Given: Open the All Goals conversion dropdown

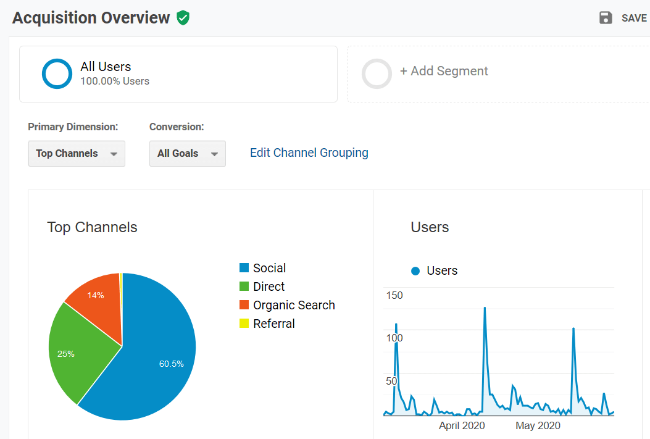Looking at the screenshot, I should [187, 153].
